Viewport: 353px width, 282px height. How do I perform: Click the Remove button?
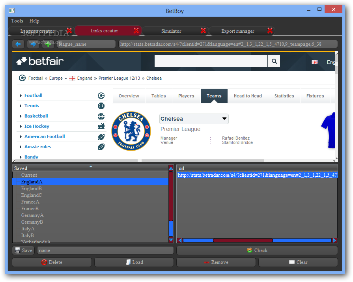(x=216, y=262)
